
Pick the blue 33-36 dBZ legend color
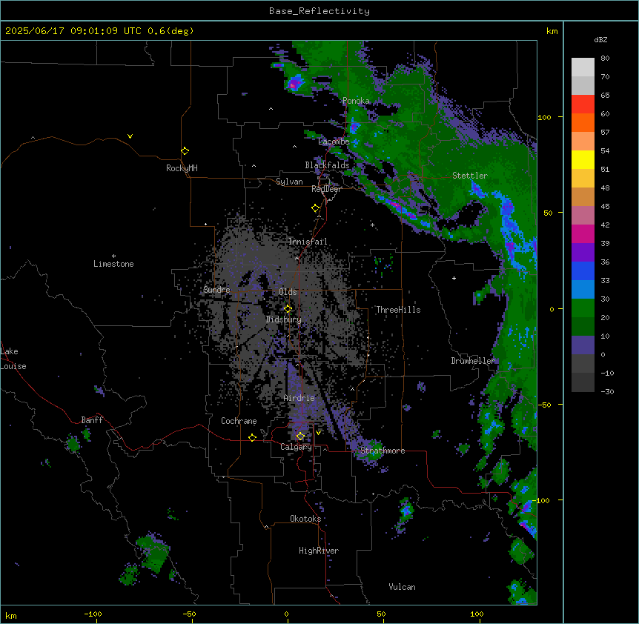point(583,270)
